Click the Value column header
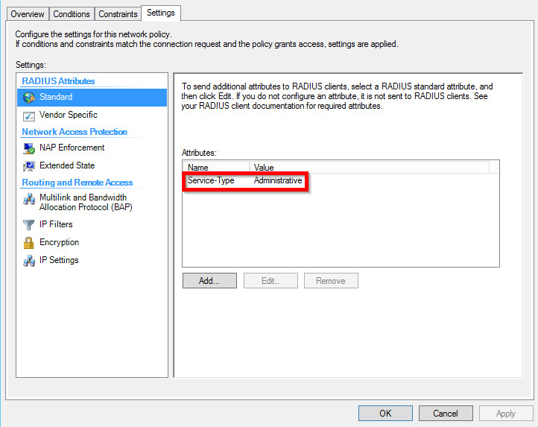 (x=369, y=168)
